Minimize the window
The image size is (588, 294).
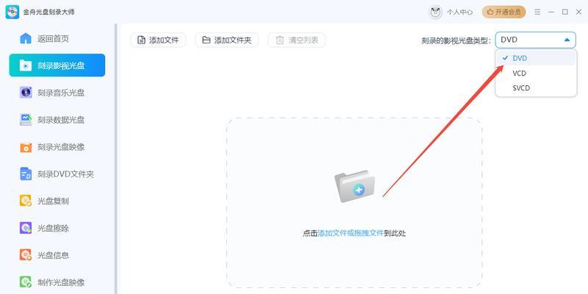coord(551,12)
